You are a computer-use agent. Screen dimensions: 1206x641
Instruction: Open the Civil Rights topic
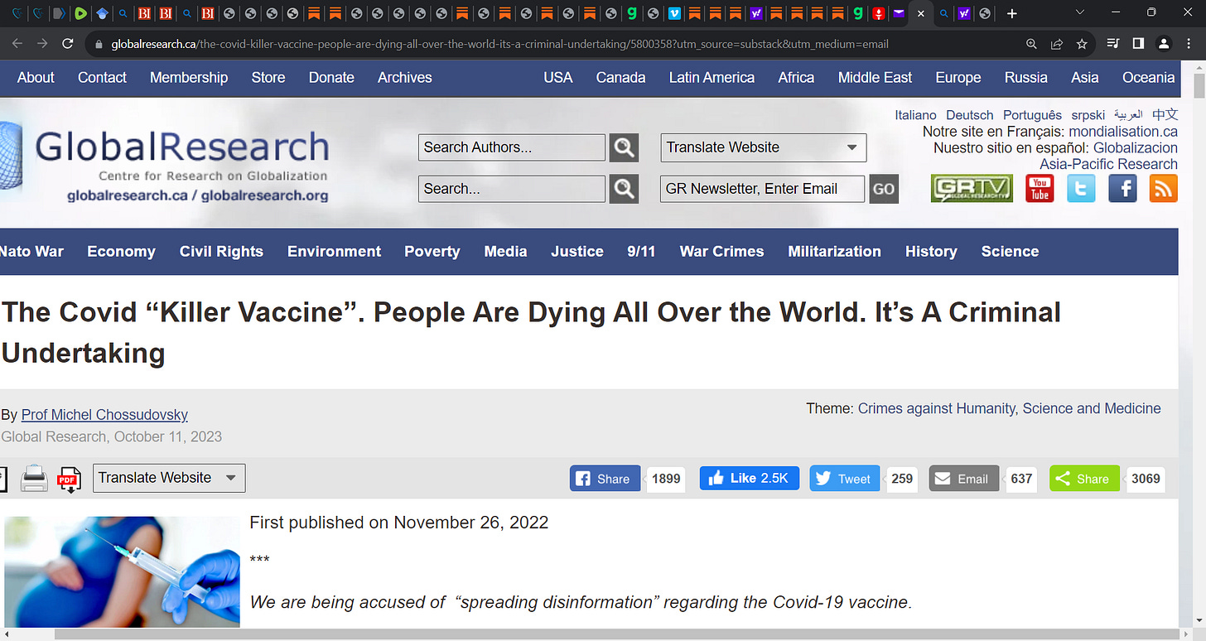point(221,251)
